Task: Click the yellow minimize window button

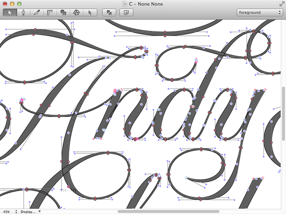Action: [12, 4]
